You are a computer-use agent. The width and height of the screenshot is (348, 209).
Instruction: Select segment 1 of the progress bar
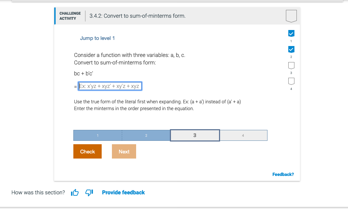point(97,135)
